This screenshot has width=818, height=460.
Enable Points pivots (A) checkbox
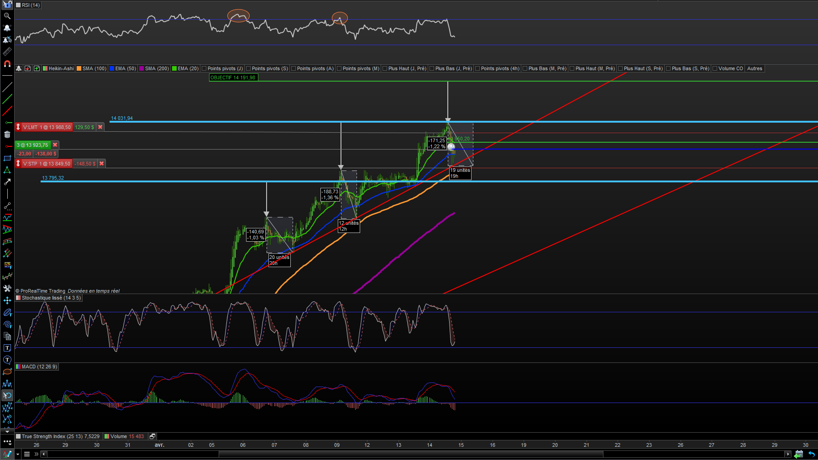294,68
